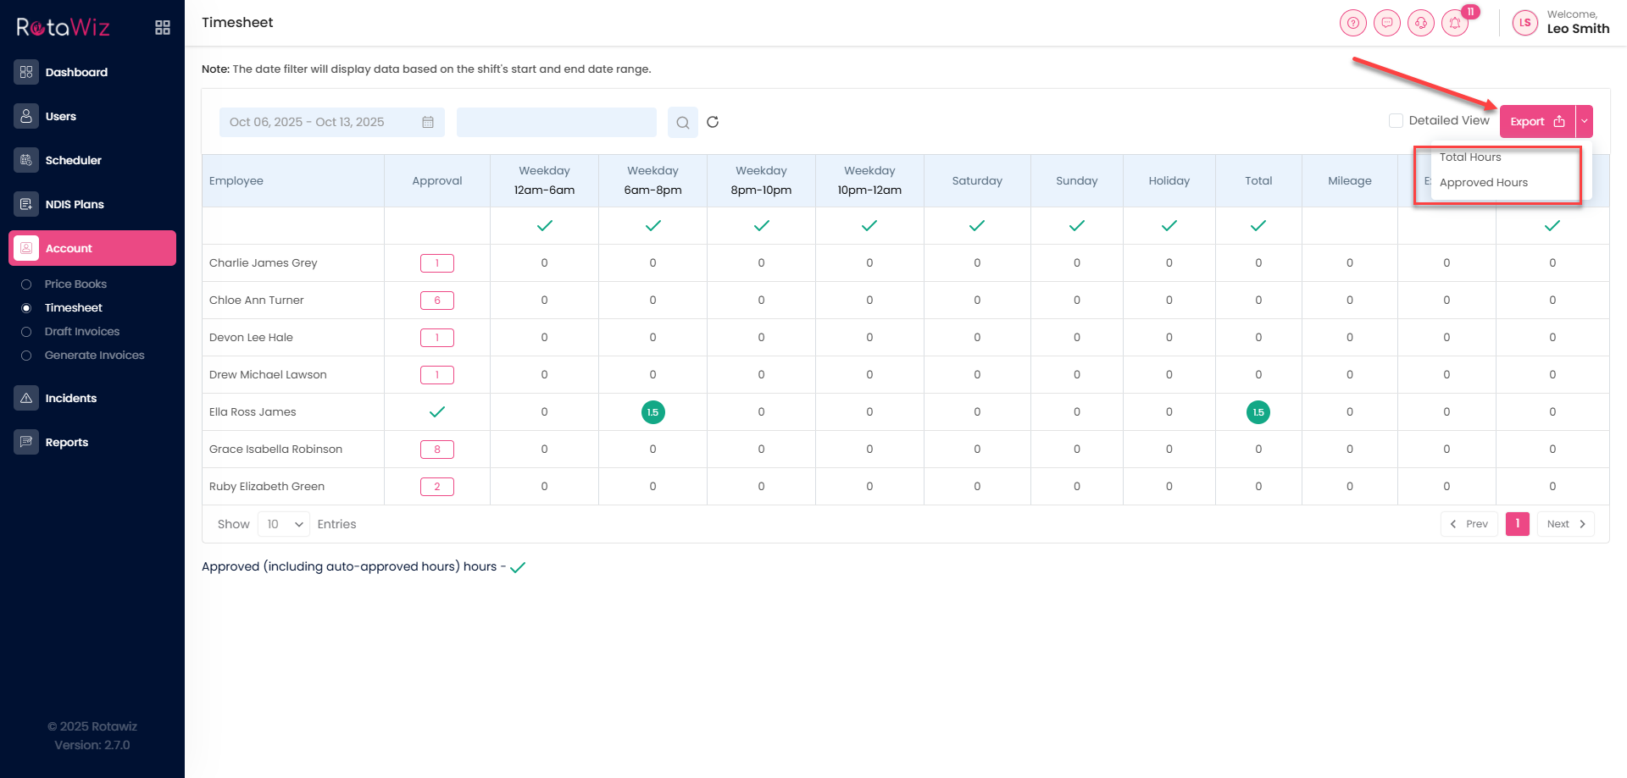Select the Price Books radio item
Image resolution: width=1627 pixels, height=778 pixels.
[x=26, y=284]
